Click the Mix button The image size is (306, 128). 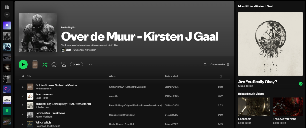(76, 65)
